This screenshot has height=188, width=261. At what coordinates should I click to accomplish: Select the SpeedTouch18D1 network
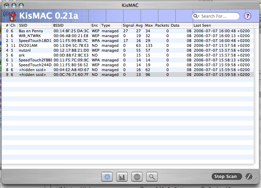click(128, 41)
